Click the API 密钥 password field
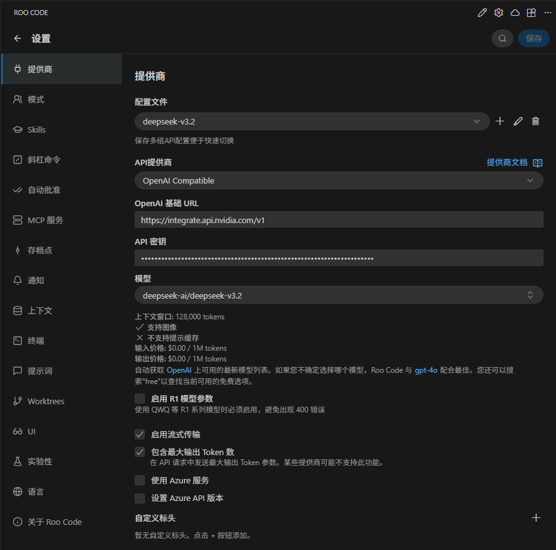The width and height of the screenshot is (556, 550). pos(339,258)
